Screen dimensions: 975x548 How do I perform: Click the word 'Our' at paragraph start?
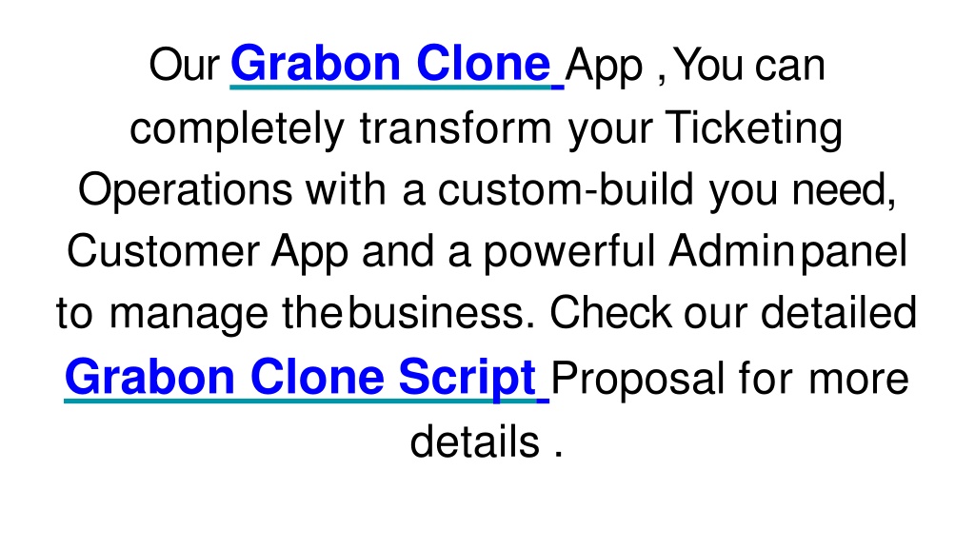184,65
